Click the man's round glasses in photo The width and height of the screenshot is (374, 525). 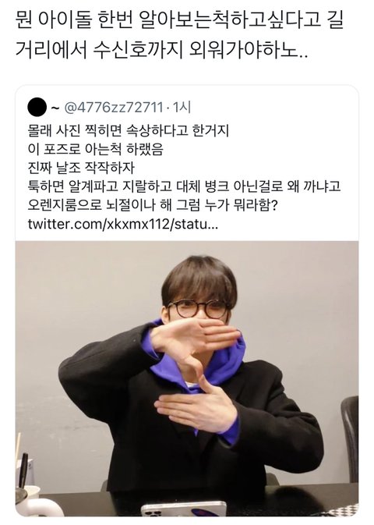click(x=198, y=309)
